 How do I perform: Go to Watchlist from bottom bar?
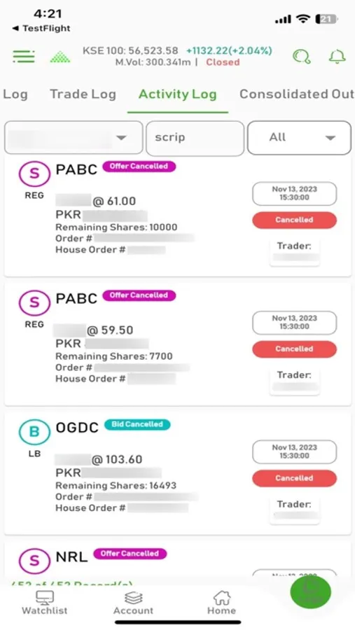[45, 603]
